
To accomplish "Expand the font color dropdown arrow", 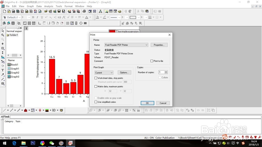I will coord(90,17).
